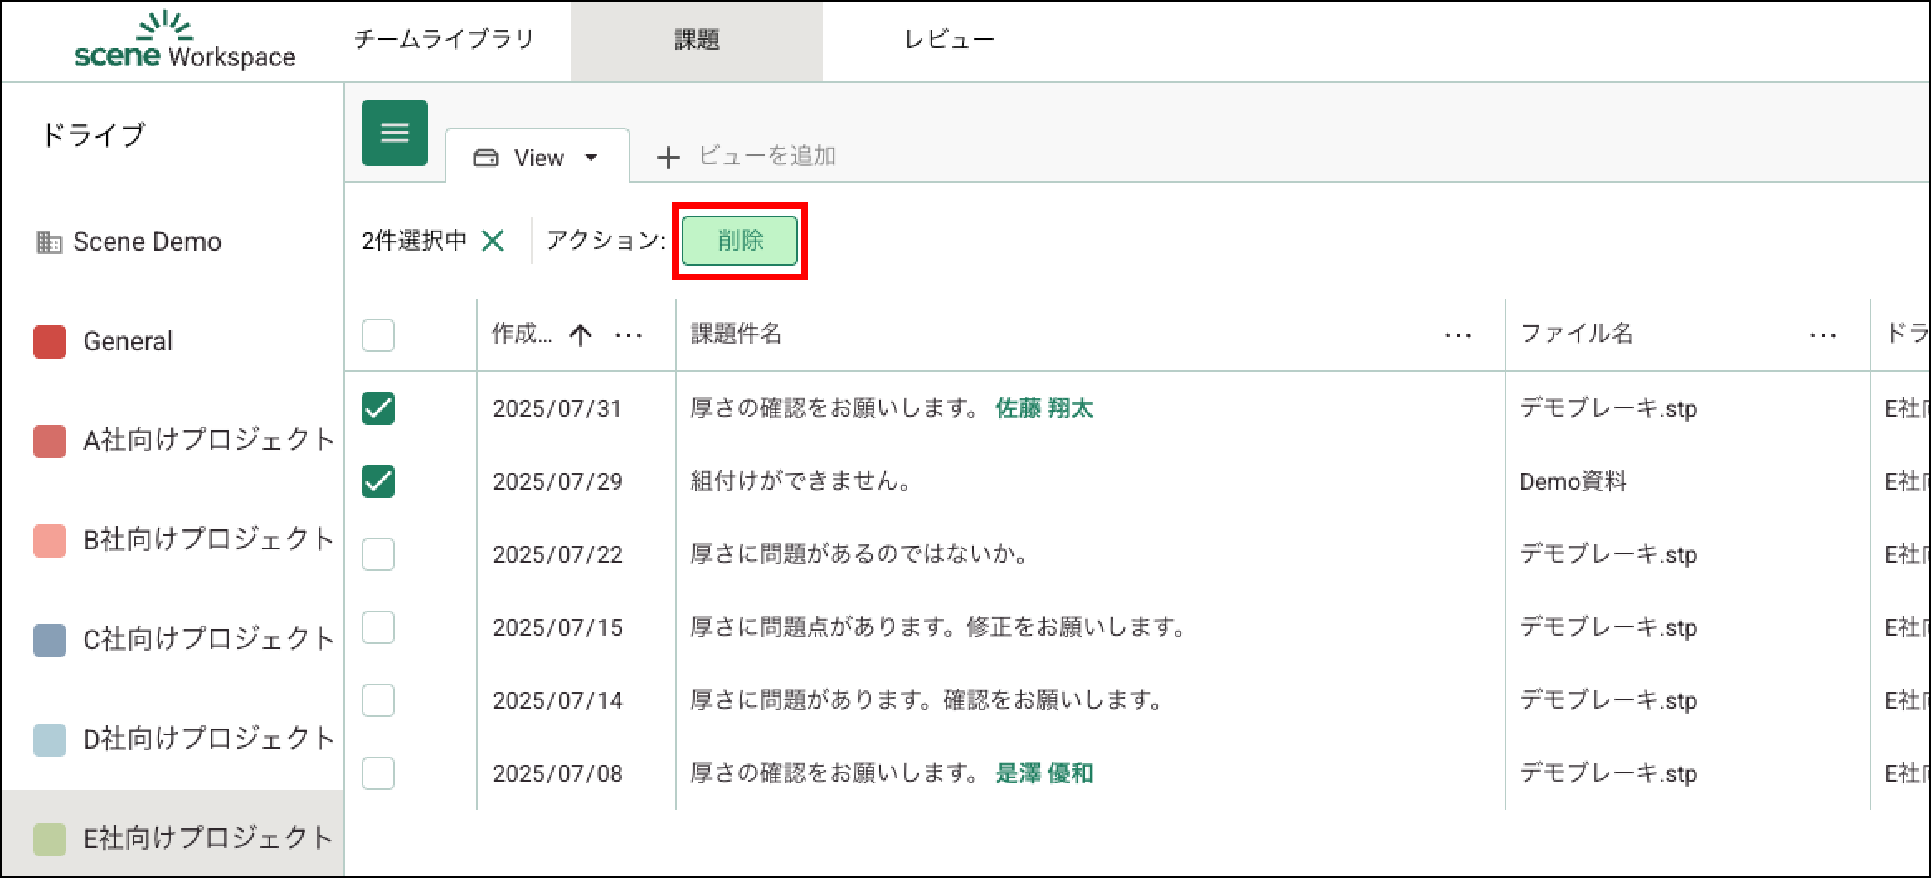The width and height of the screenshot is (1931, 878).
Task: Expand the View tab dropdown arrow
Action: tap(591, 158)
